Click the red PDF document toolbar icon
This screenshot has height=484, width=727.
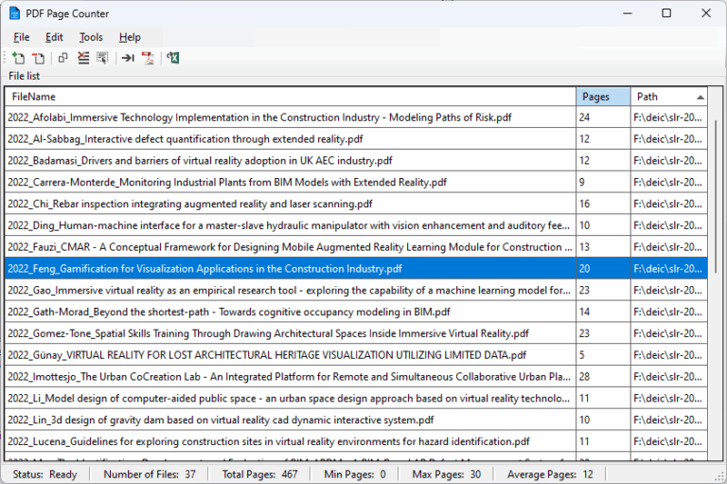pos(148,58)
